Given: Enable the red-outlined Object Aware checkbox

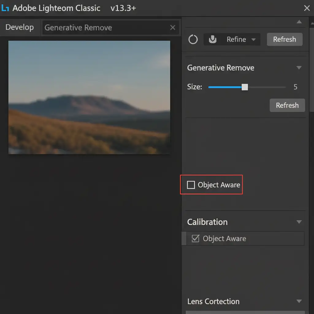Looking at the screenshot, I should pos(191,185).
